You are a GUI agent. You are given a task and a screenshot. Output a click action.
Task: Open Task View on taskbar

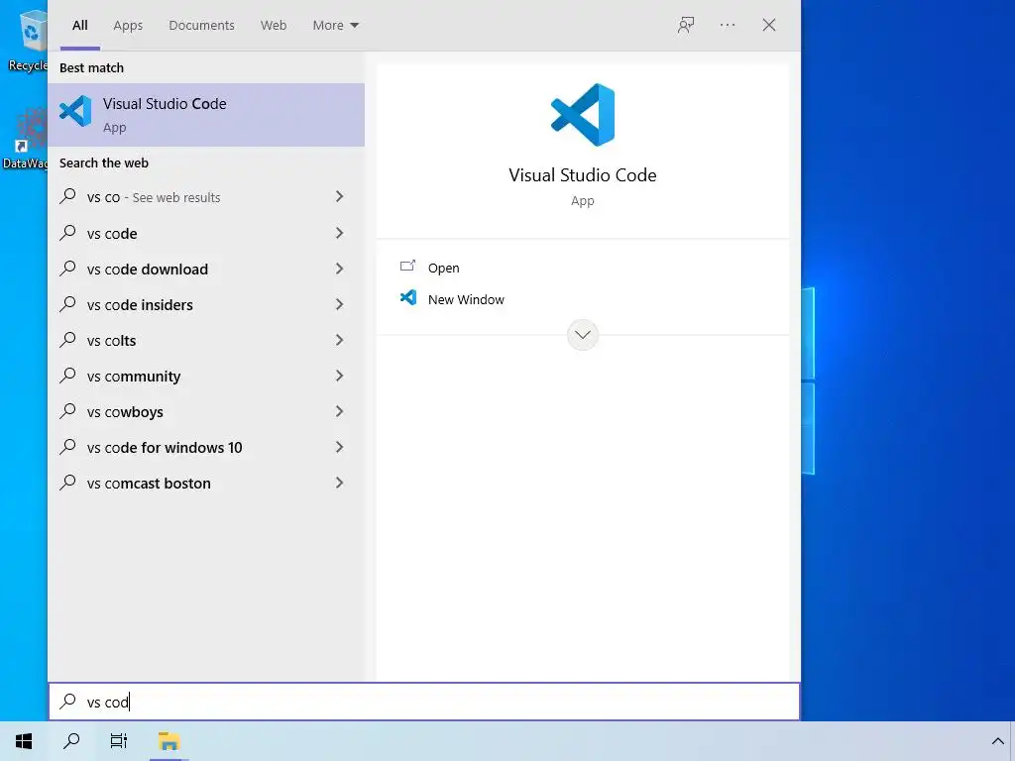click(119, 741)
